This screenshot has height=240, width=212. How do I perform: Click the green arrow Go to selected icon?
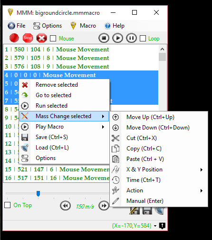click(25, 95)
